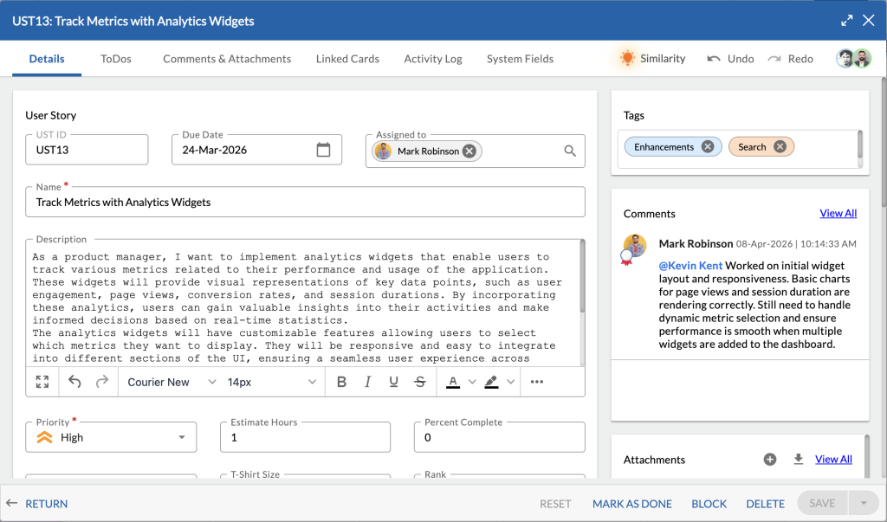Viewport: 887px width, 522px height.
Task: Click the editor undo arrow
Action: pos(74,382)
